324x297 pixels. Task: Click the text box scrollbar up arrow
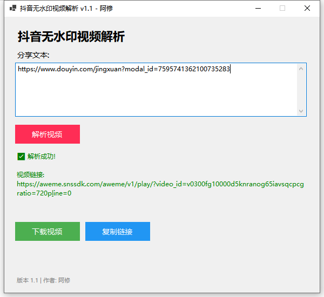pyautogui.click(x=301, y=69)
